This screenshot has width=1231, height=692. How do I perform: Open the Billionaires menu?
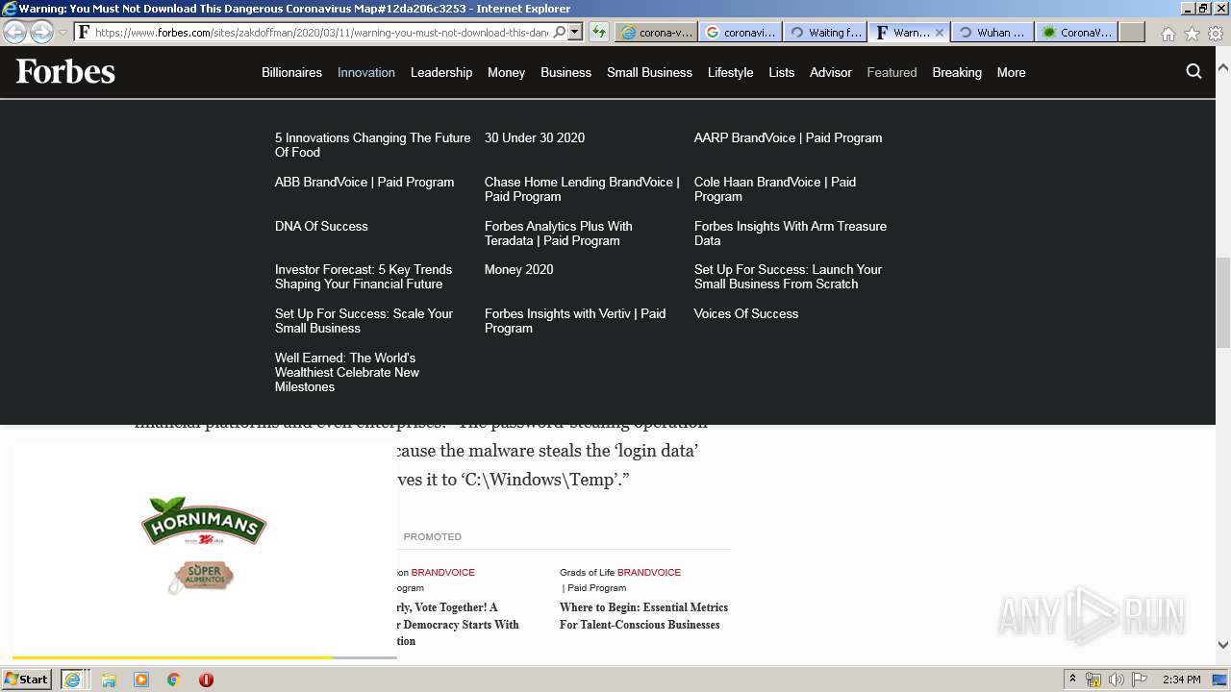coord(291,72)
